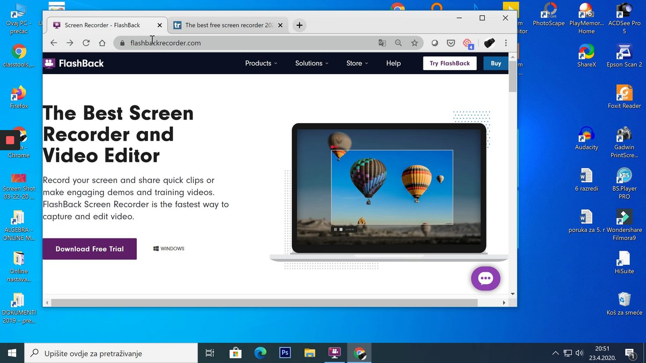This screenshot has height=363, width=646.
Task: Go back in Chrome browser
Action: point(53,43)
